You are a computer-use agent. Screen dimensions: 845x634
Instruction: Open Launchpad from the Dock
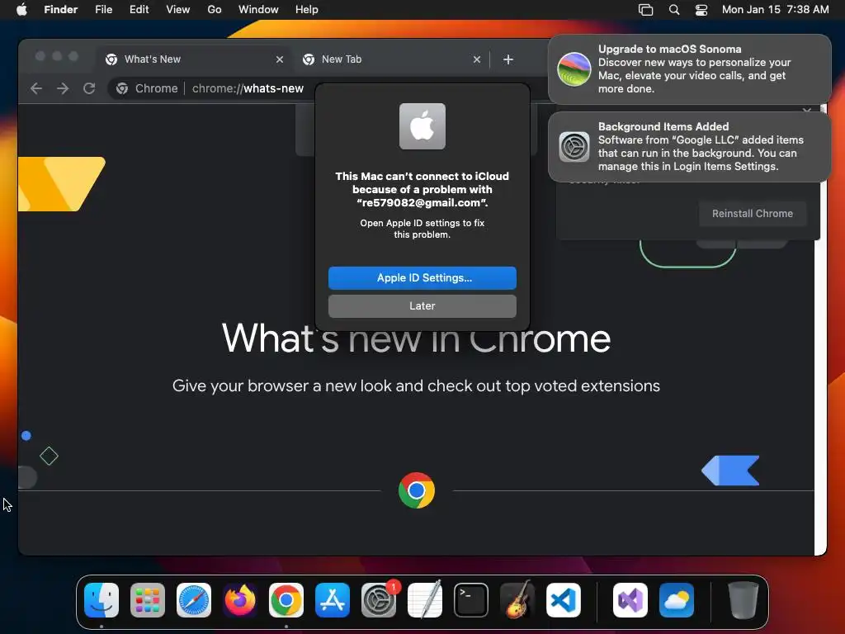(x=148, y=600)
